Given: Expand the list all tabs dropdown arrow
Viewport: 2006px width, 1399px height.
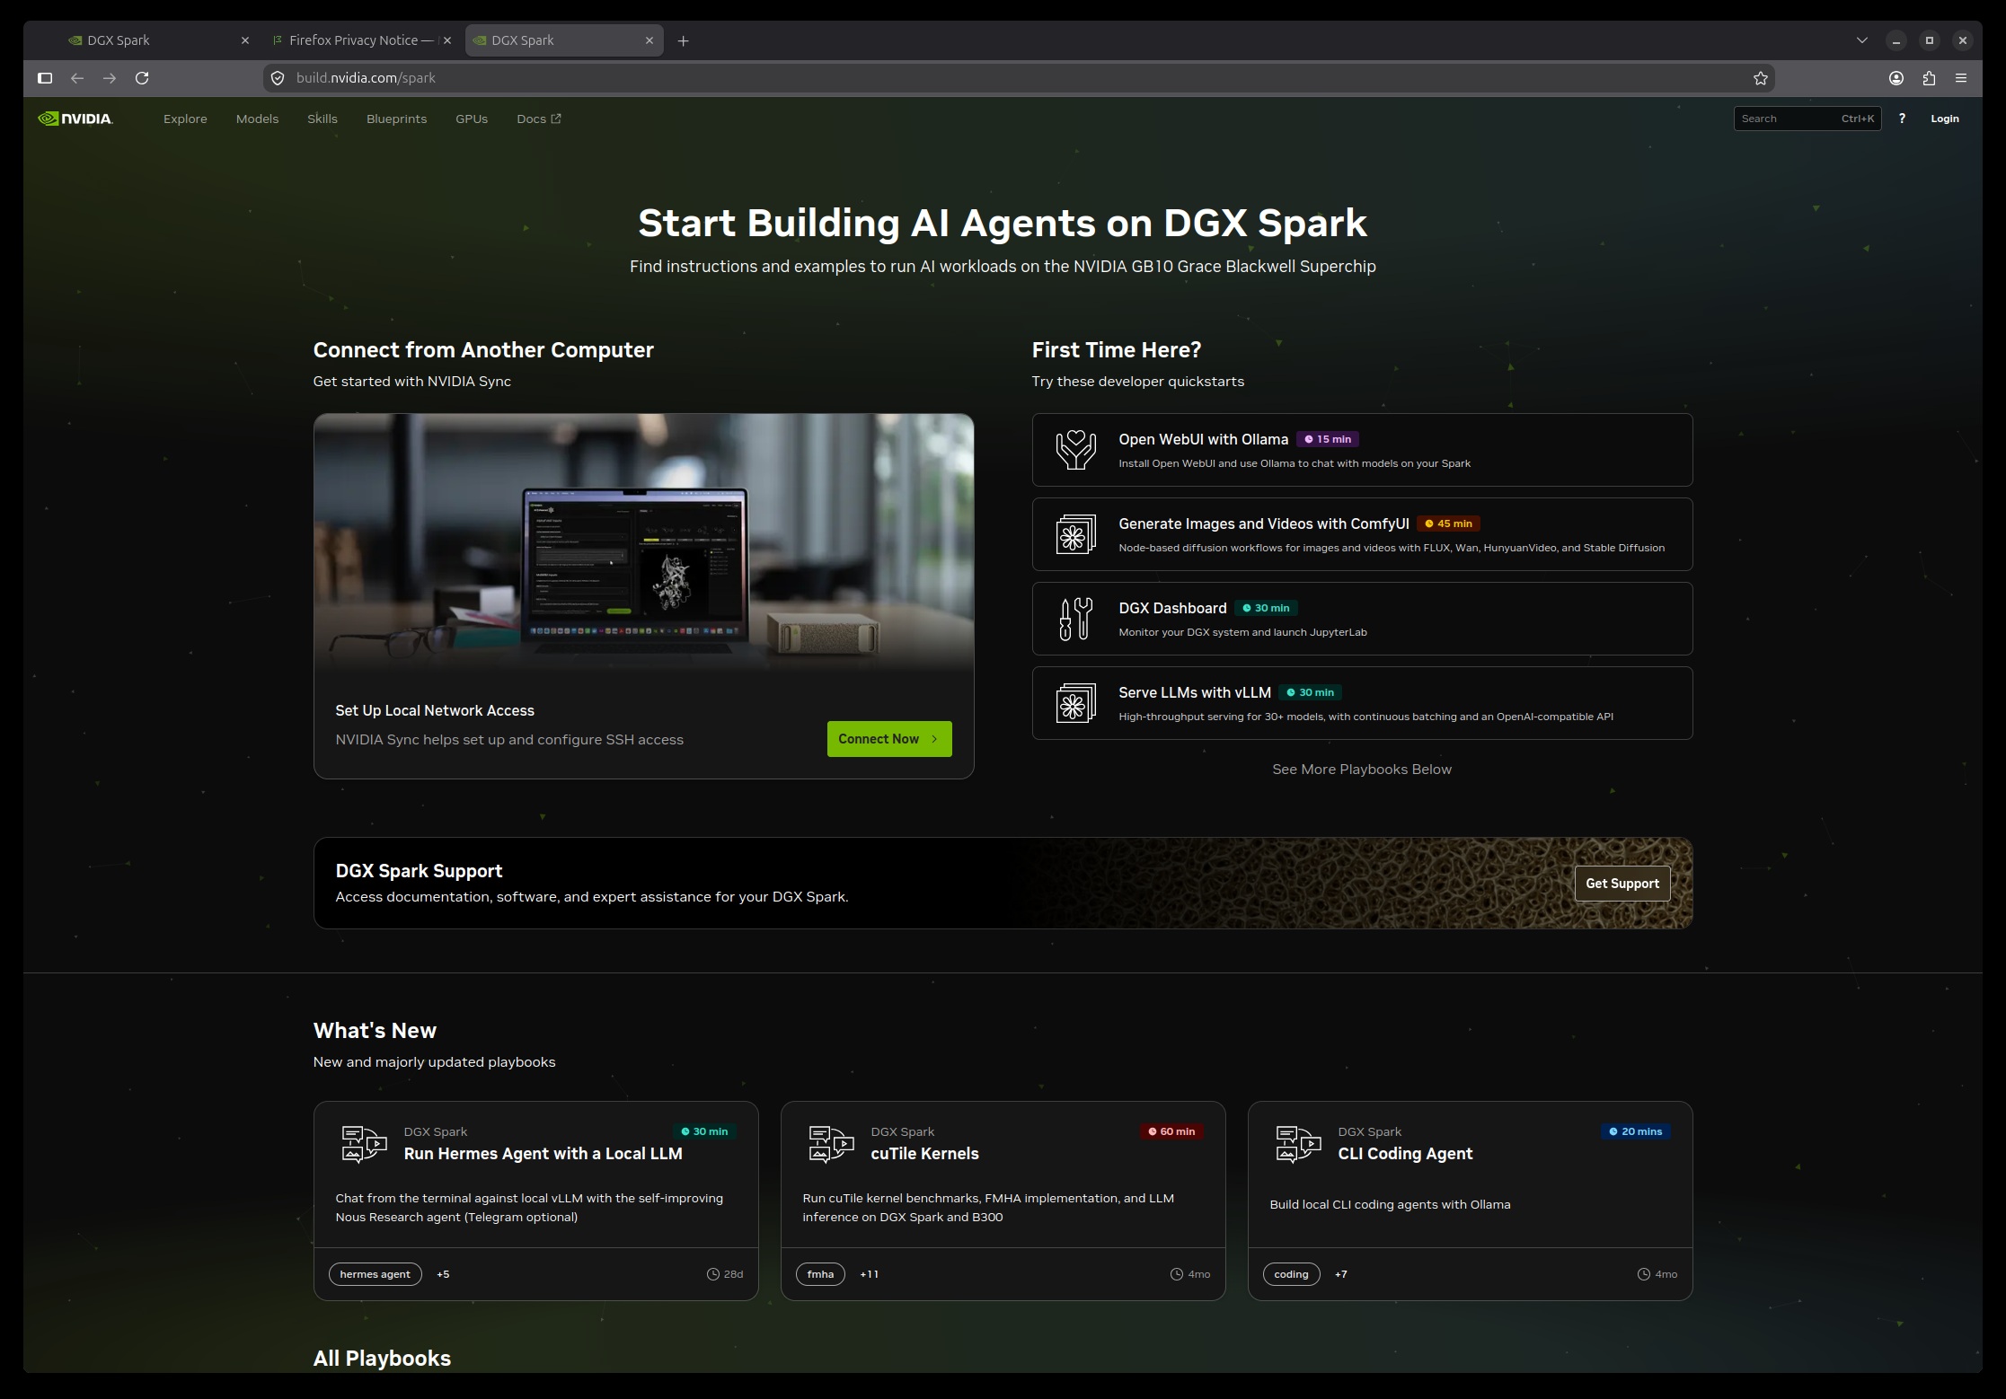Looking at the screenshot, I should pos(1862,40).
